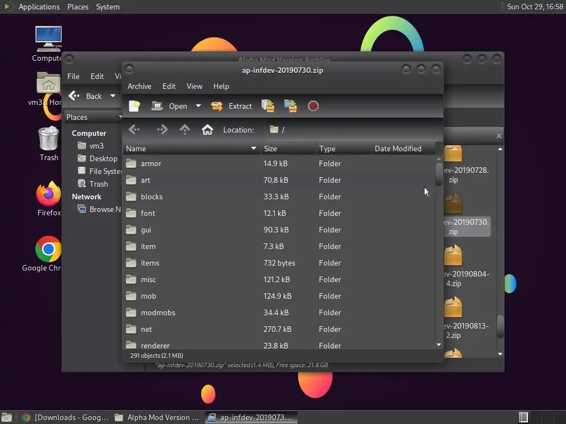566x424 pixels.
Task: Open the Places sidebar selector dropdown
Action: point(93,117)
